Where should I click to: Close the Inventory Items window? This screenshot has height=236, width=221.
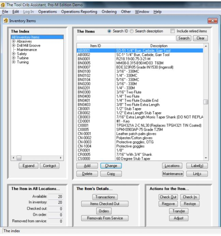pyautogui.click(x=212, y=21)
